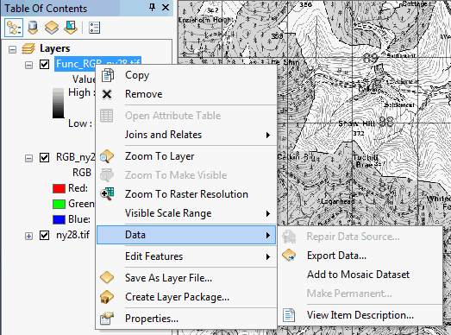Select List By Drawing Order icon
This screenshot has width=451, height=335.
pos(14,28)
